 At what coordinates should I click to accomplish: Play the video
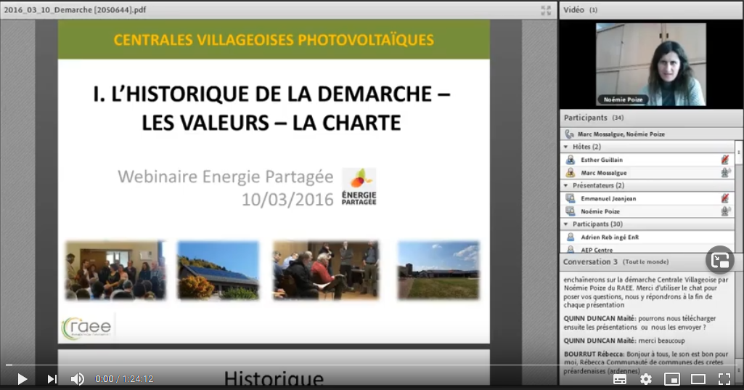(x=22, y=378)
